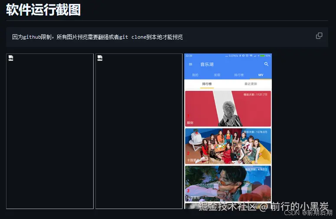The image size is (336, 219).
Task: Click the 播放次数: 1278.0万 label
Action: click(x=255, y=132)
